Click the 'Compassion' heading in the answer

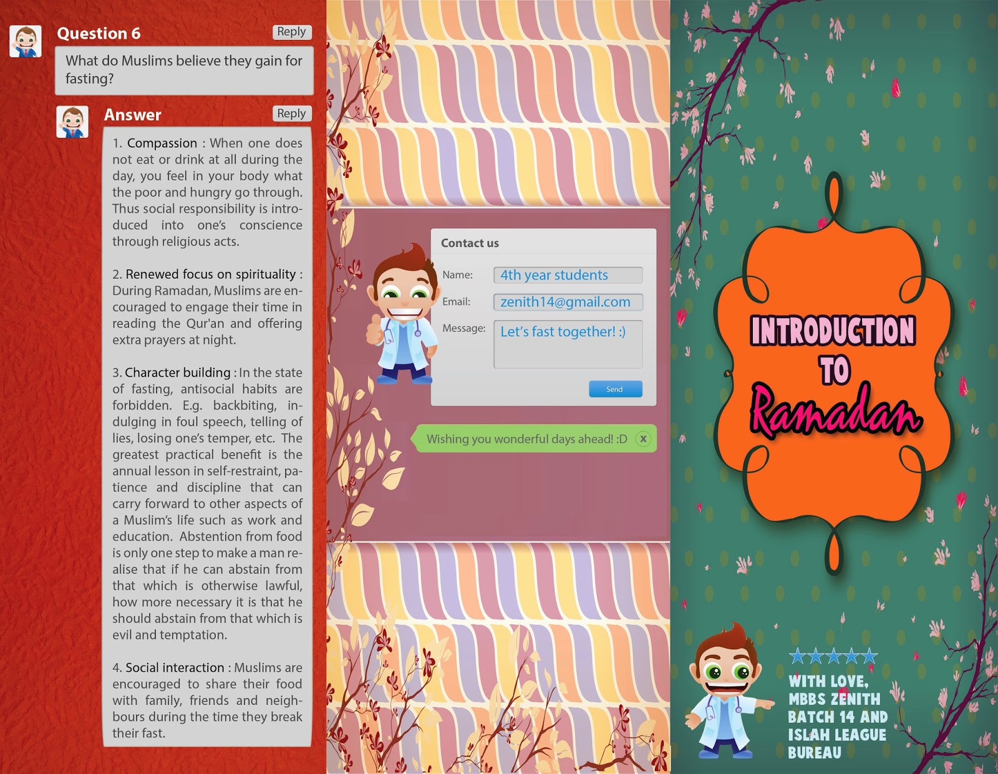click(x=162, y=143)
